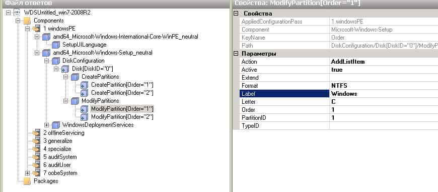This screenshot has width=438, height=192.
Task: Select the TypeID property name
Action: 250,126
